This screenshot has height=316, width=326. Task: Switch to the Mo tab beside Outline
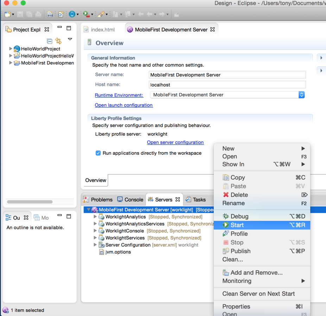pyautogui.click(x=41, y=218)
